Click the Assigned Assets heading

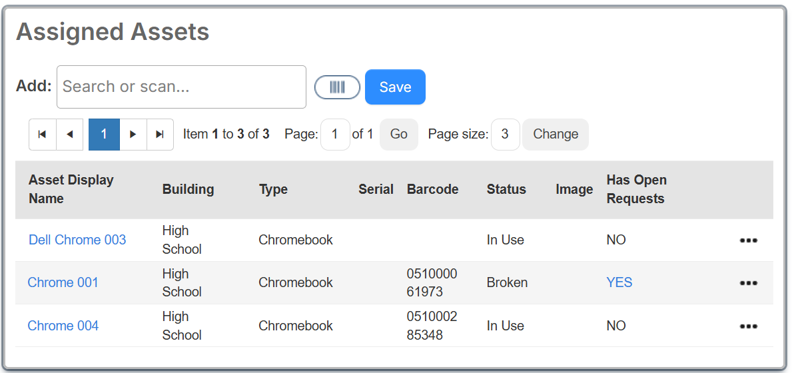(113, 32)
